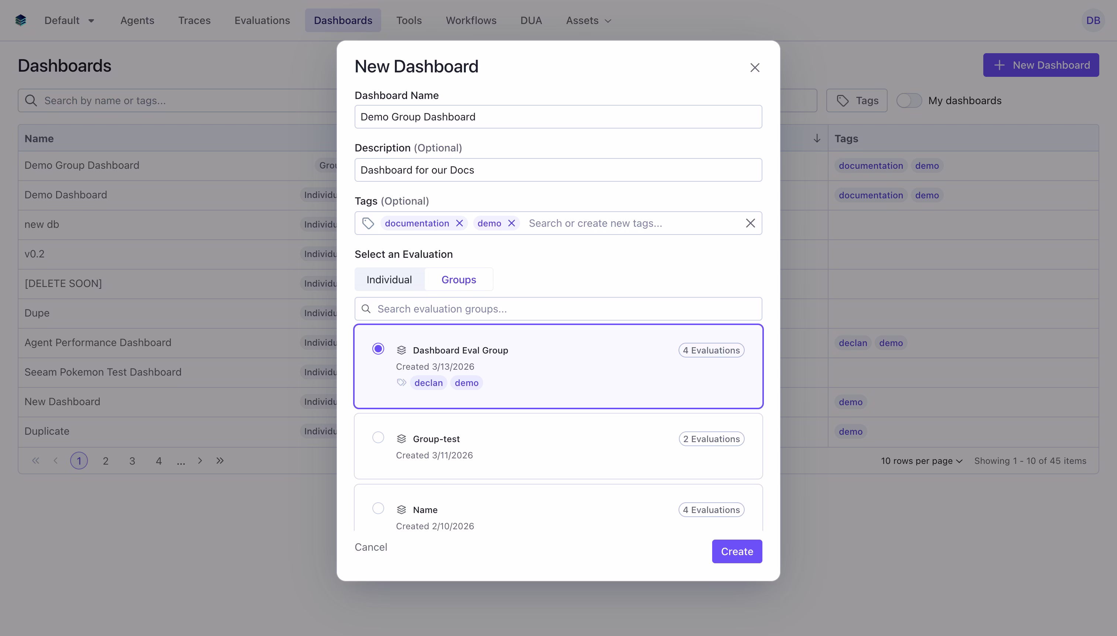Navigate to the Traces page
Viewport: 1117px width, 636px height.
coord(194,20)
